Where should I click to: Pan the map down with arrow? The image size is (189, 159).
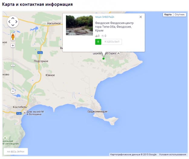[13, 25]
